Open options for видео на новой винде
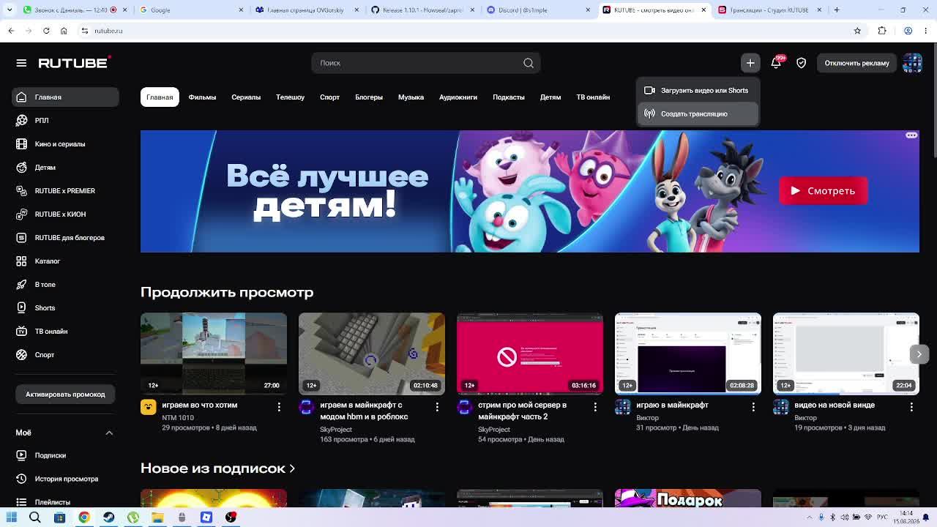The height and width of the screenshot is (527, 937). (x=911, y=406)
